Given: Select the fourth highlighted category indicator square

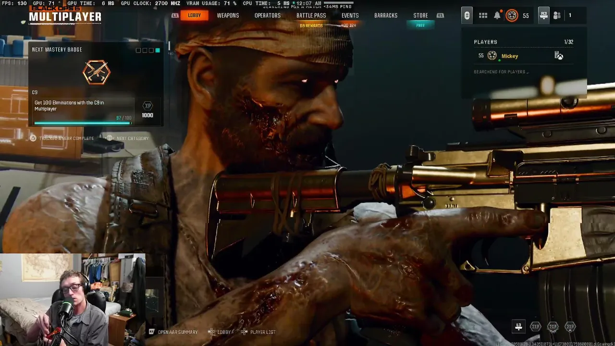Looking at the screenshot, I should [x=158, y=50].
